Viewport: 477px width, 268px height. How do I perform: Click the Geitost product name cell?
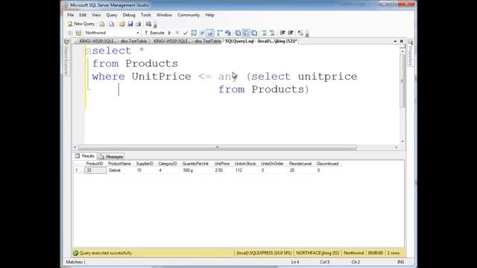point(120,170)
